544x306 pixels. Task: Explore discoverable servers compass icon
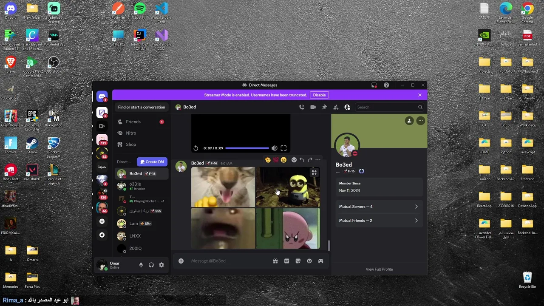pyautogui.click(x=102, y=235)
